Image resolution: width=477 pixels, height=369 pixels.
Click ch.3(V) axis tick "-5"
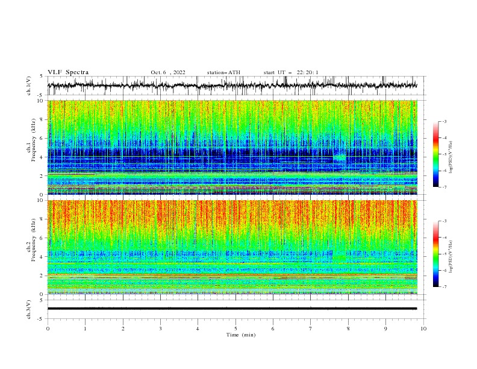(x=40, y=319)
